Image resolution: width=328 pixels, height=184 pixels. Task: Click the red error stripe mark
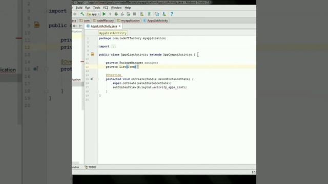(82, 62)
